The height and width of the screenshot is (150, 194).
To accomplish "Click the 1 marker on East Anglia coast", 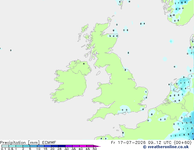I will (146, 92).
